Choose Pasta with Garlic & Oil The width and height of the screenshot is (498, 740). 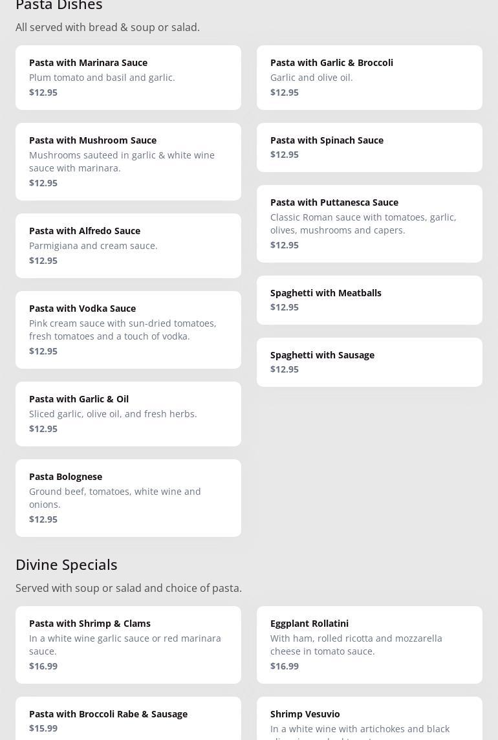click(x=128, y=414)
